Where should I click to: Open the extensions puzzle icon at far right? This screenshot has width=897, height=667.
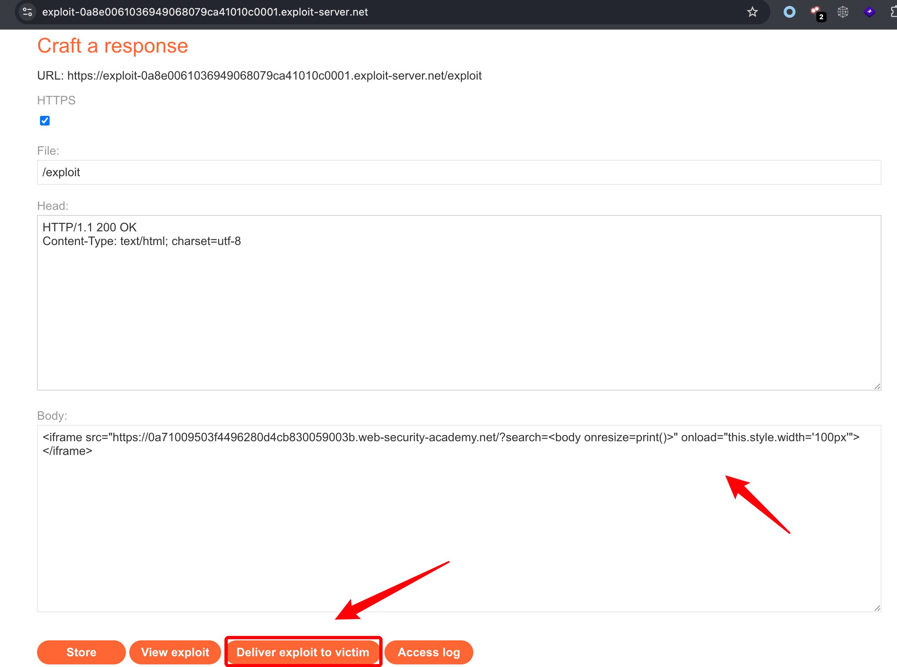[x=893, y=12]
